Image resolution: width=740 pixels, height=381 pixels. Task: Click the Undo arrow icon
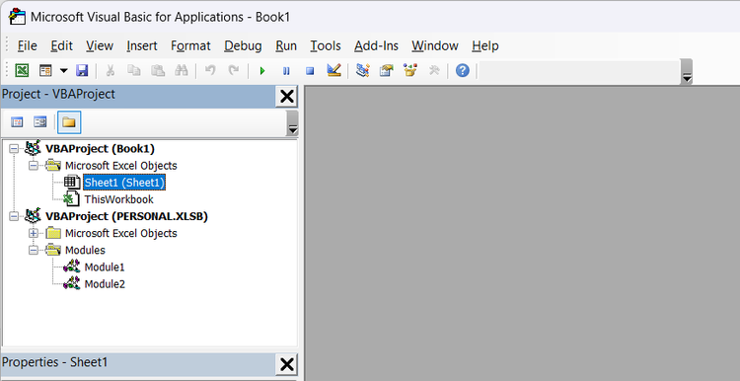(x=210, y=71)
